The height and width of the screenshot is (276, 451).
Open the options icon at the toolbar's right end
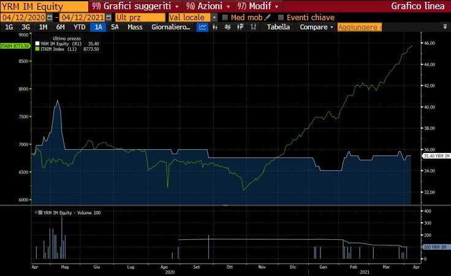[445, 27]
